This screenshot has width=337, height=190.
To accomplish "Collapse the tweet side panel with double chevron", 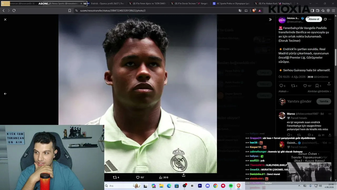I will [270, 20].
